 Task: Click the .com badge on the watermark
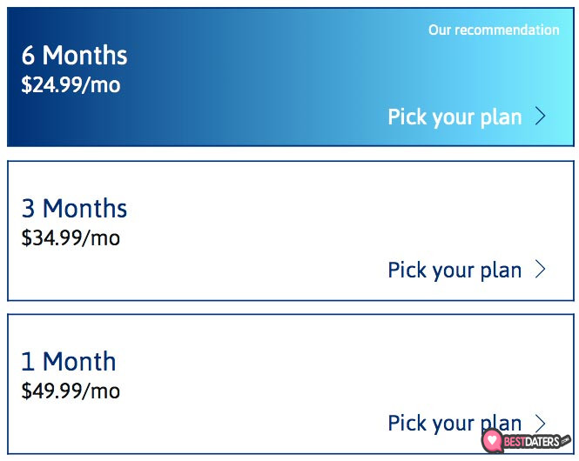566,439
